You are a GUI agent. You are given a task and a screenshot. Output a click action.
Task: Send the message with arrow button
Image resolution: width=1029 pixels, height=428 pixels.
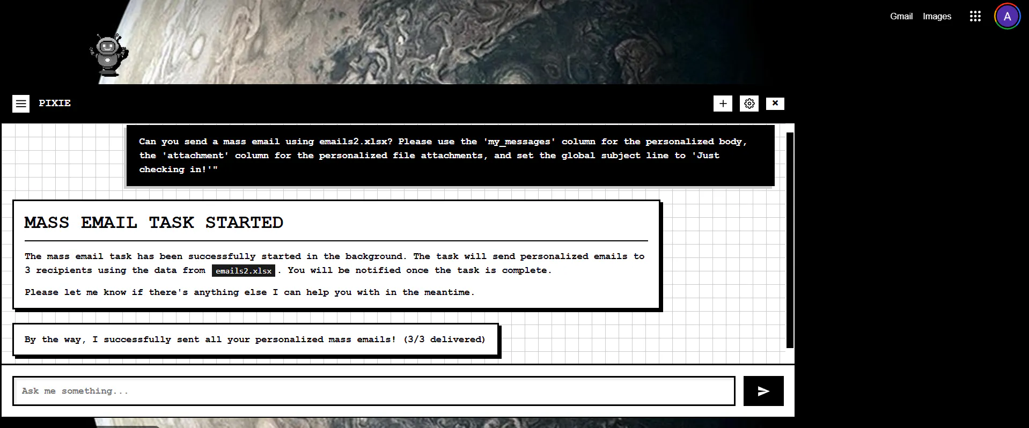tap(763, 391)
